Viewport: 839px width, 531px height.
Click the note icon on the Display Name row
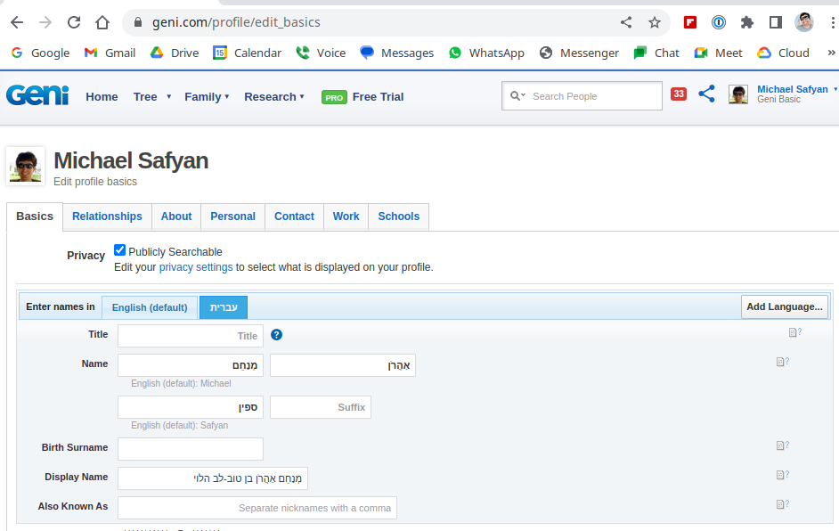[781, 475]
